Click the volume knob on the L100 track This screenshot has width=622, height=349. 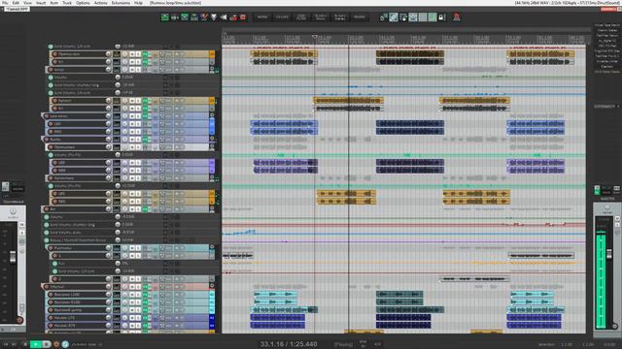click(x=108, y=295)
